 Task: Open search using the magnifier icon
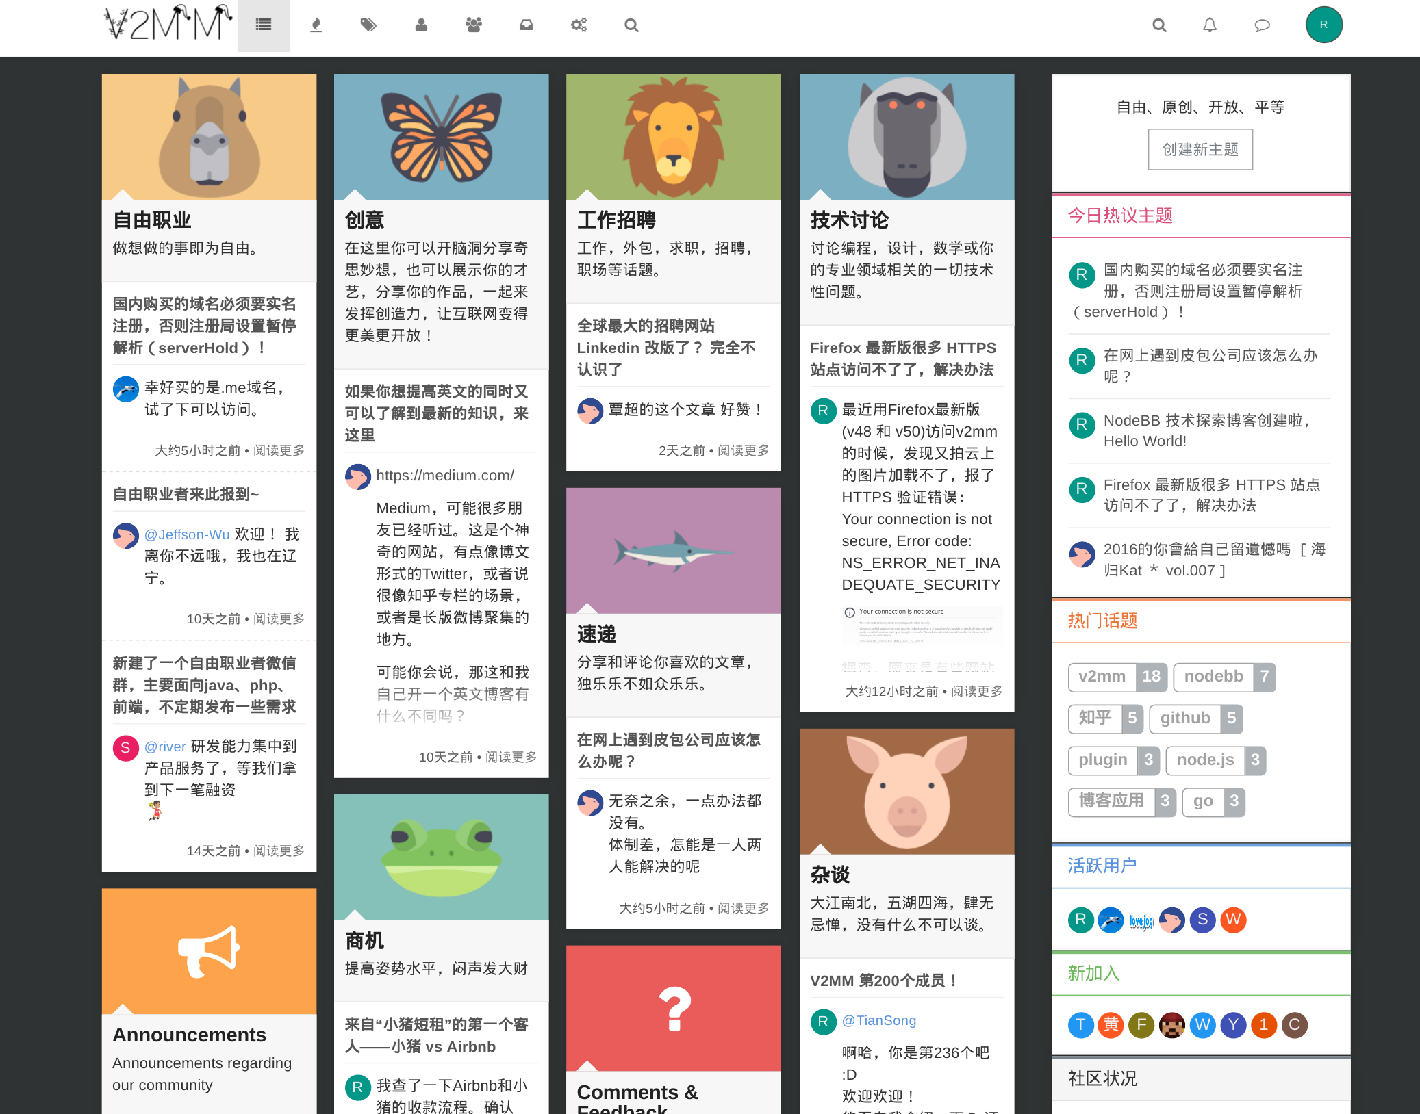tap(631, 25)
